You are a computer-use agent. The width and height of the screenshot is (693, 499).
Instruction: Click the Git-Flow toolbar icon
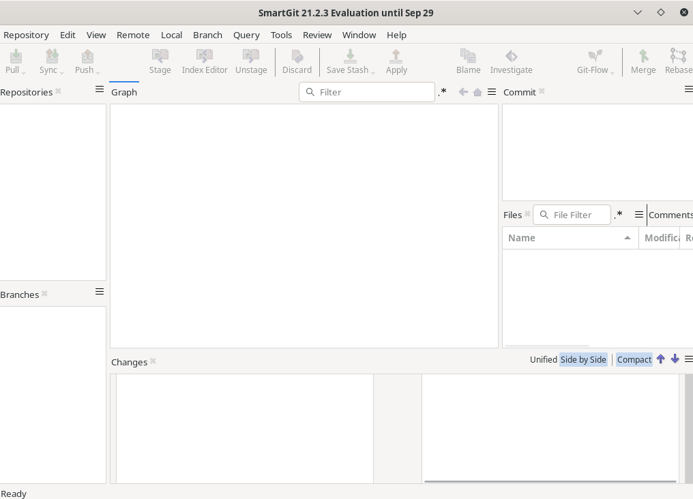tap(595, 56)
